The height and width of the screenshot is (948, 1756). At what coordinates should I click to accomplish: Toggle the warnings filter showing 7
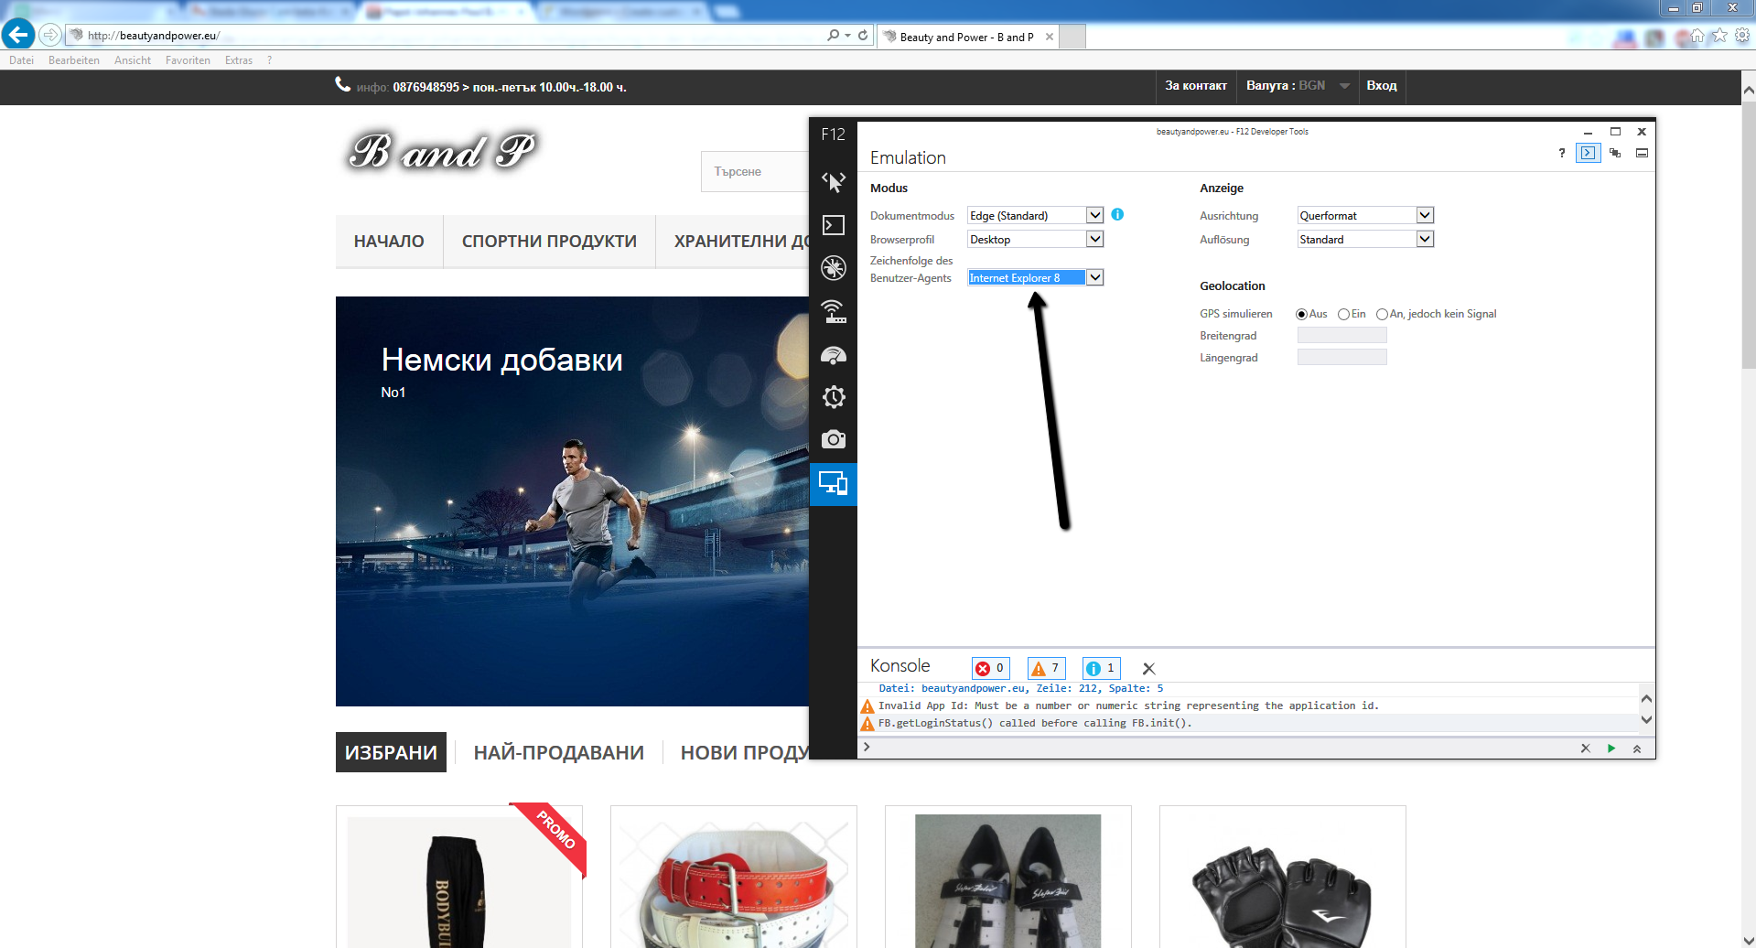[1046, 668]
